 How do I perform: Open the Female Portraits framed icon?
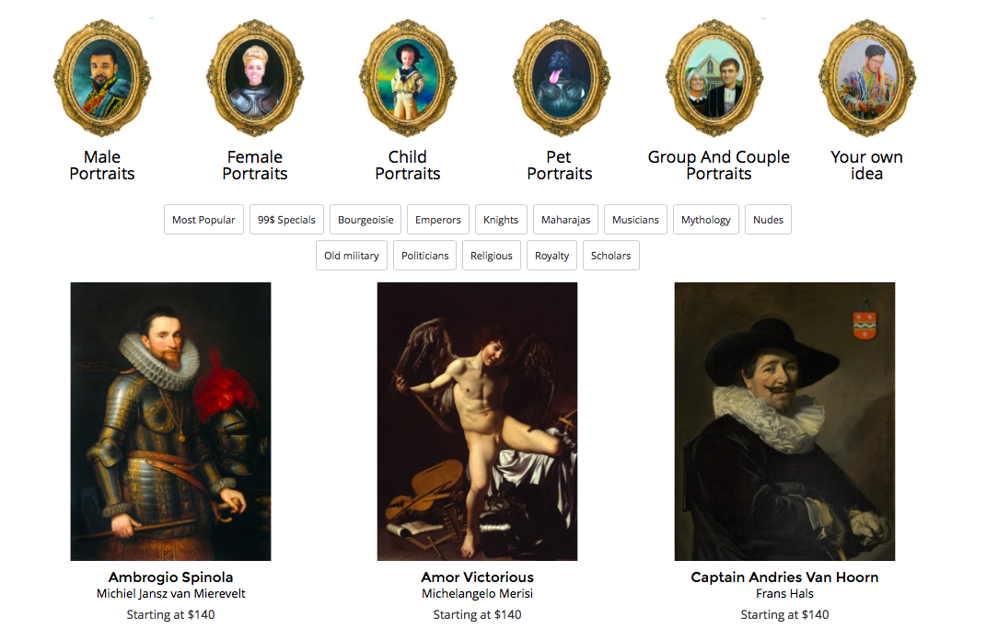255,78
